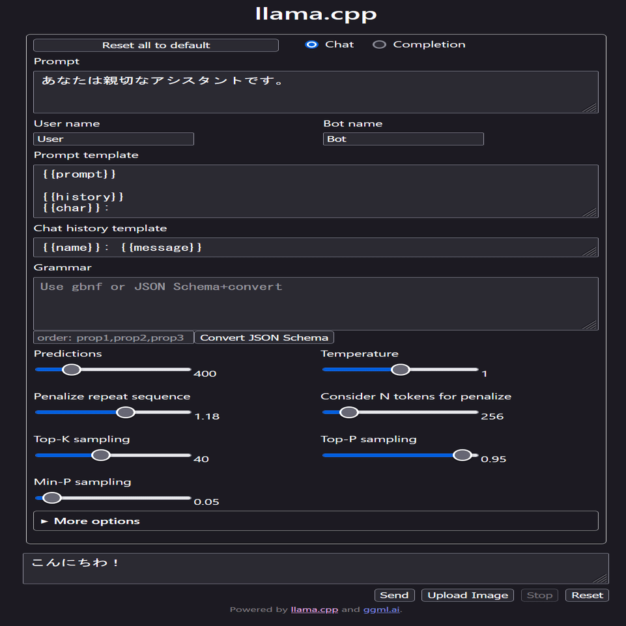Adjust the Top-K sampling slider

click(x=113, y=455)
